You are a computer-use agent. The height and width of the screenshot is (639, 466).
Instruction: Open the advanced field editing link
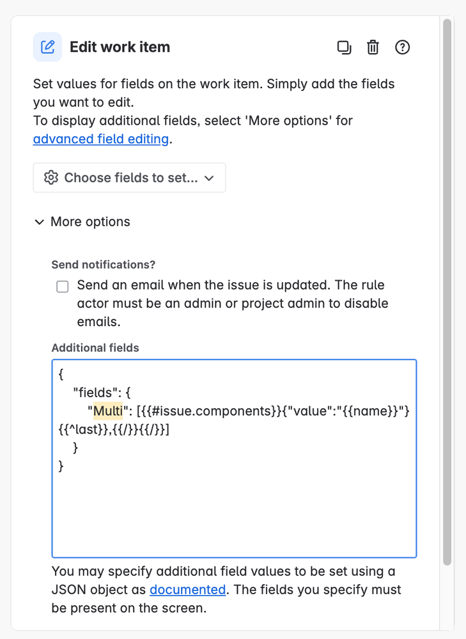point(100,139)
